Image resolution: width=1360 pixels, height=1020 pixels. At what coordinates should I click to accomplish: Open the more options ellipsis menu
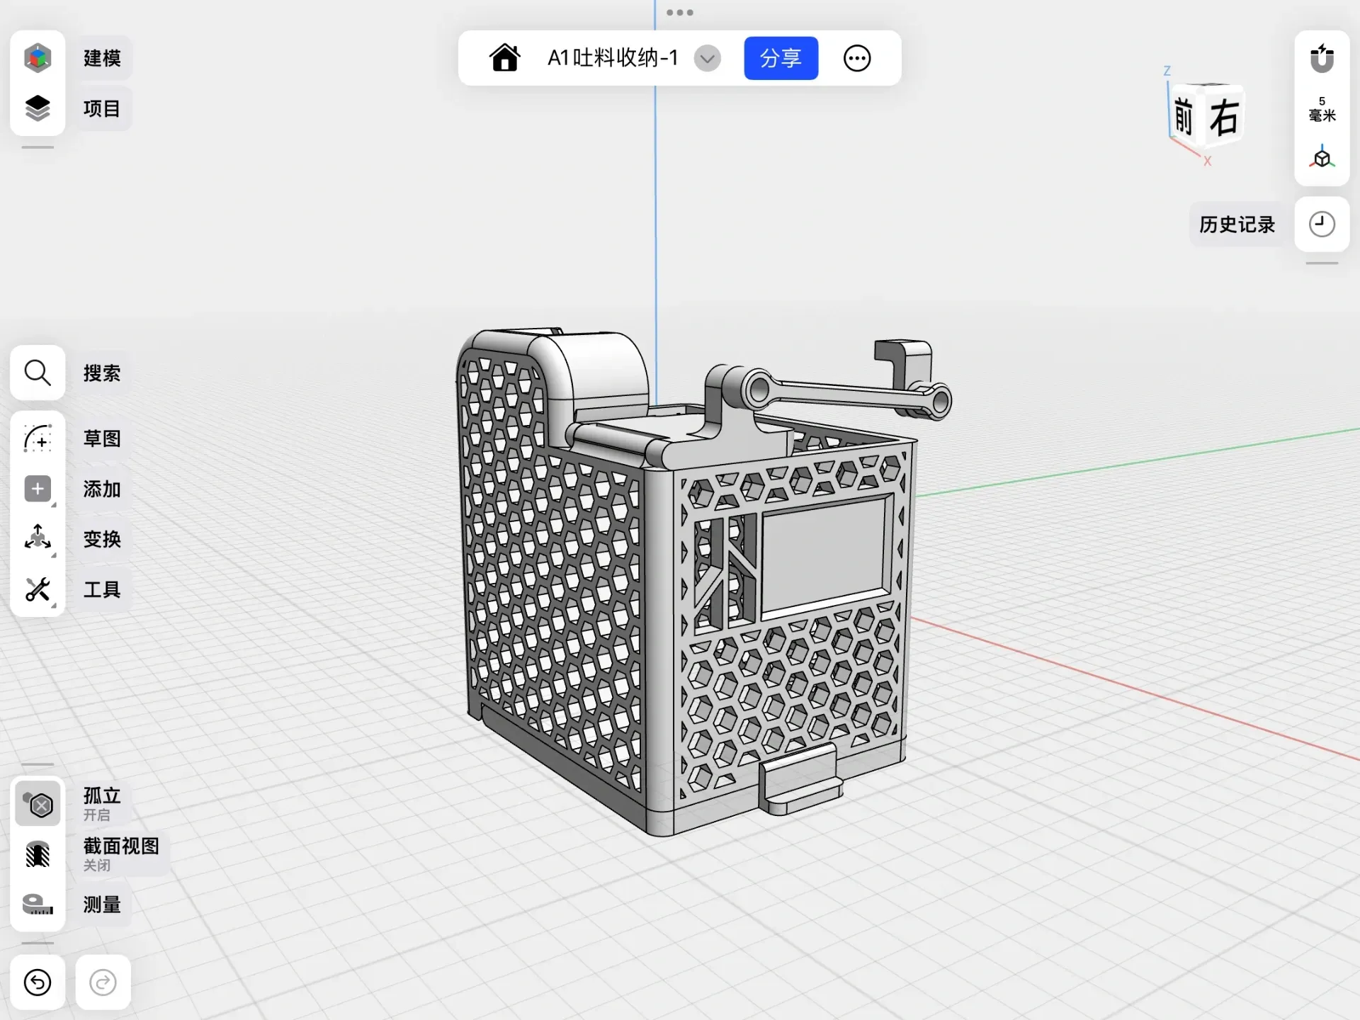[x=856, y=58]
